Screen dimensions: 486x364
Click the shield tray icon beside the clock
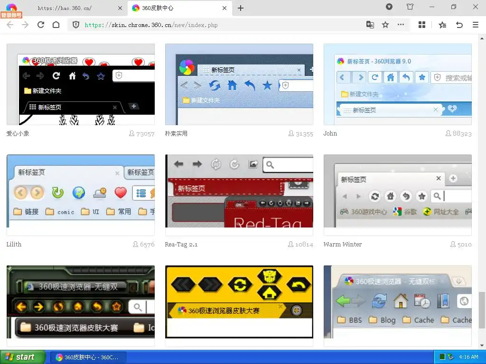coord(451,357)
